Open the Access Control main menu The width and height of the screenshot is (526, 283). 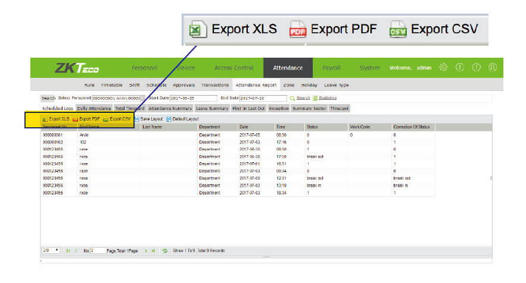[234, 68]
